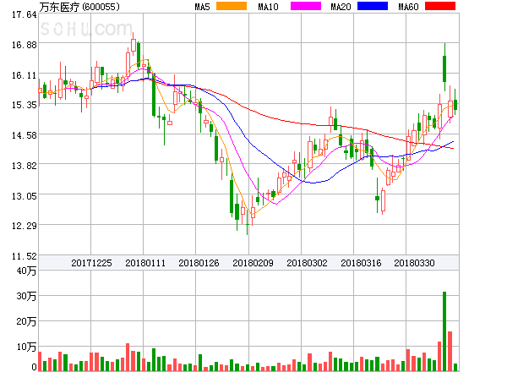Click the 20171225 date label

pyautogui.click(x=91, y=263)
